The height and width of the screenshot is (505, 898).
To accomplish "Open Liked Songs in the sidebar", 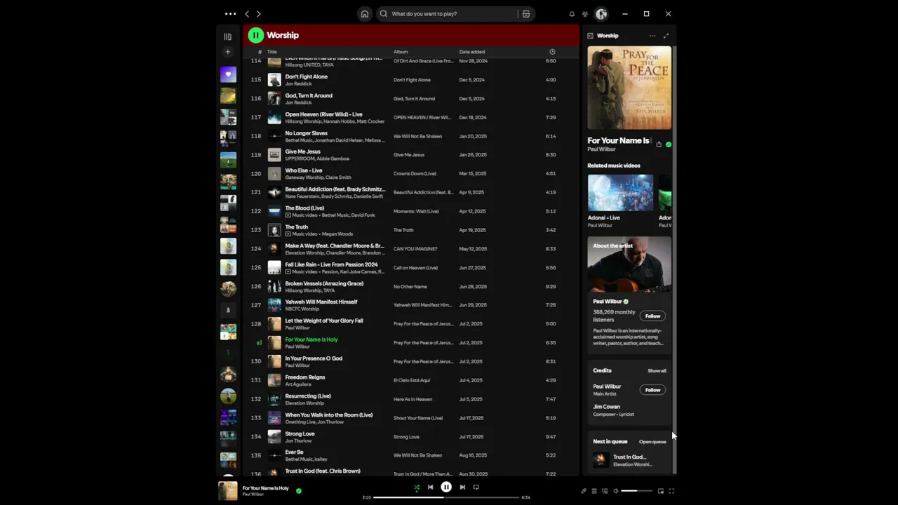I will point(228,74).
